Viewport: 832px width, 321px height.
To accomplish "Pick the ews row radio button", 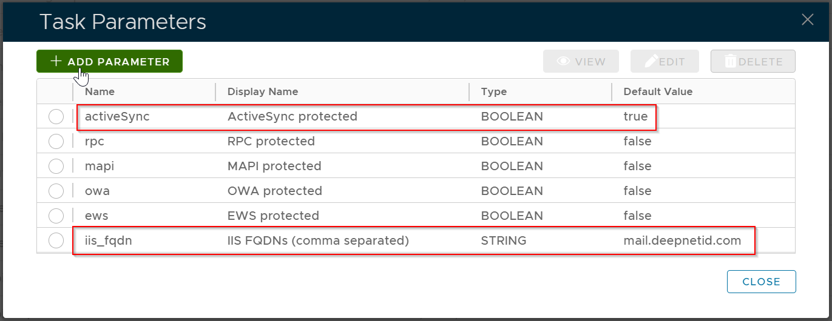I will pos(56,216).
